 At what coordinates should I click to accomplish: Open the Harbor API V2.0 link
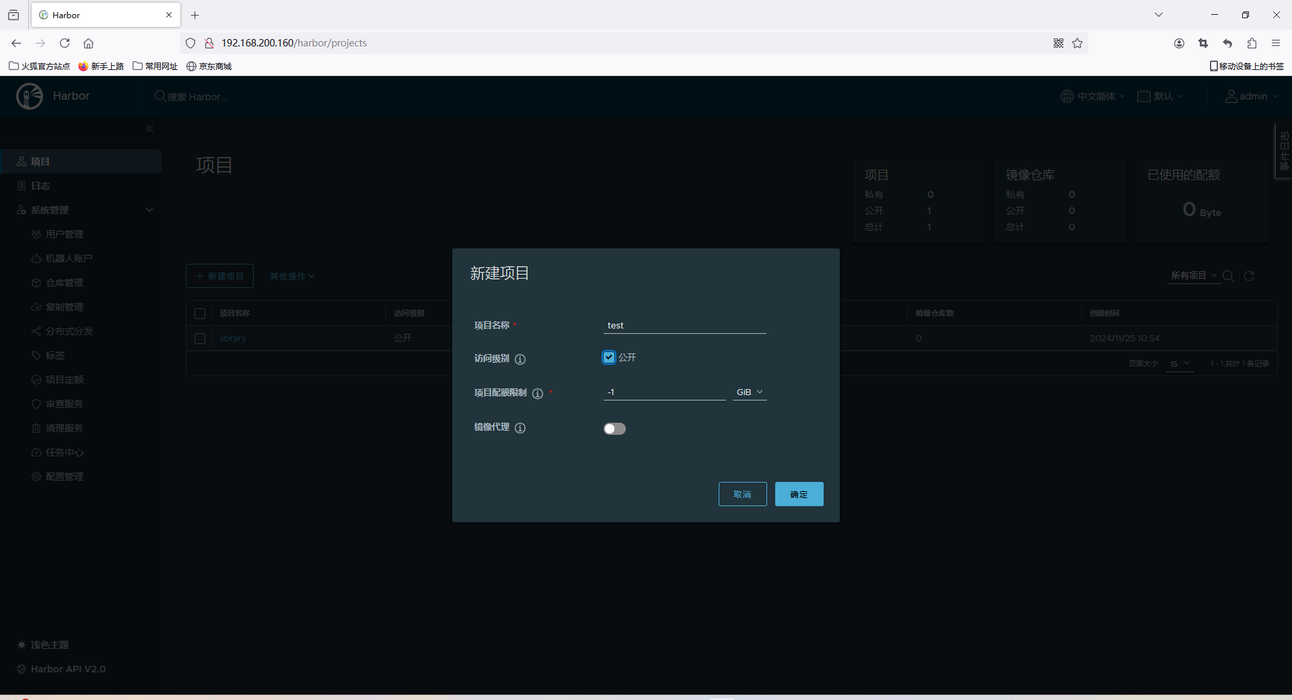61,669
